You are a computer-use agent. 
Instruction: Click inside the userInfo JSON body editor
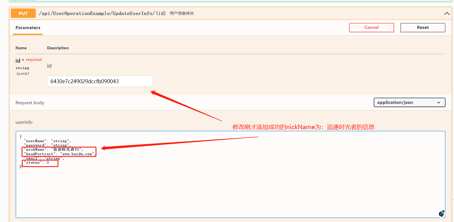click(x=231, y=174)
